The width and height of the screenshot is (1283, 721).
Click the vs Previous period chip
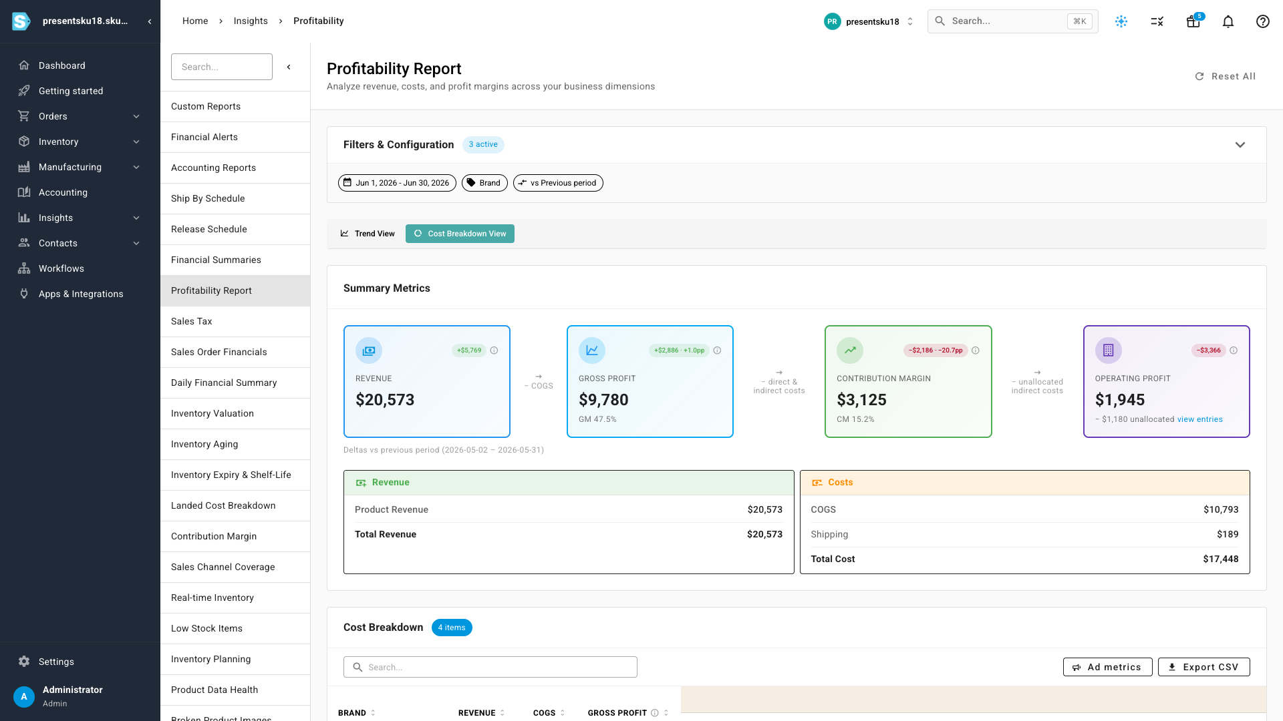click(x=558, y=183)
